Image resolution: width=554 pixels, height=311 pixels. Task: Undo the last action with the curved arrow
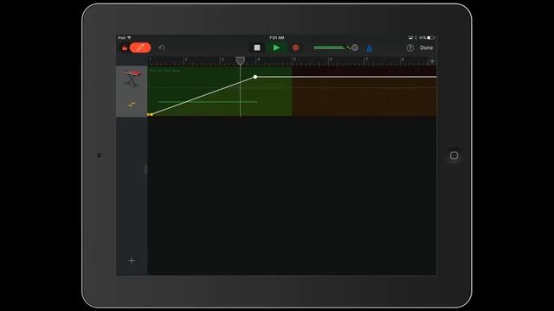[x=162, y=48]
